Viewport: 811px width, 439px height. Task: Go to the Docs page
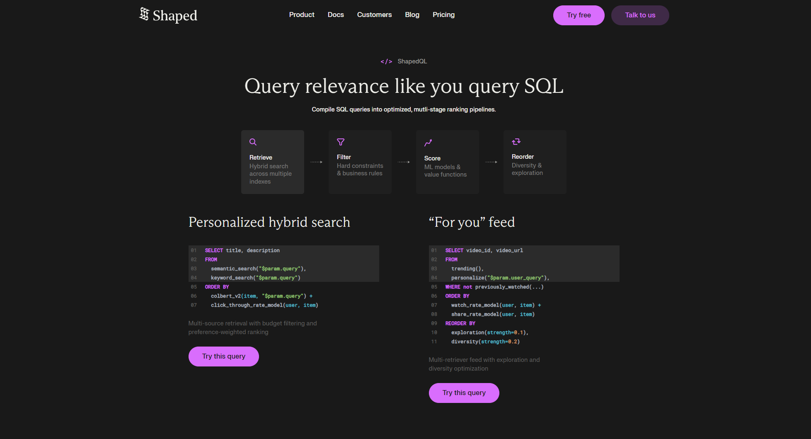(336, 15)
